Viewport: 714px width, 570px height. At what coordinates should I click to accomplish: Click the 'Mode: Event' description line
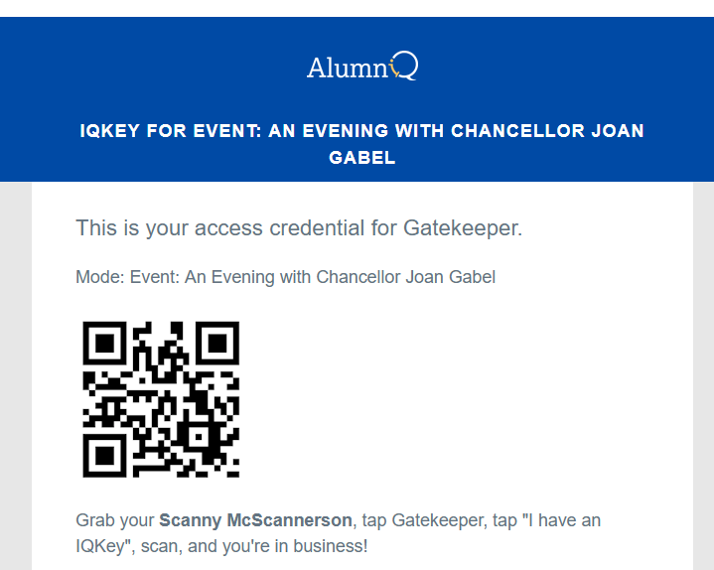286,277
